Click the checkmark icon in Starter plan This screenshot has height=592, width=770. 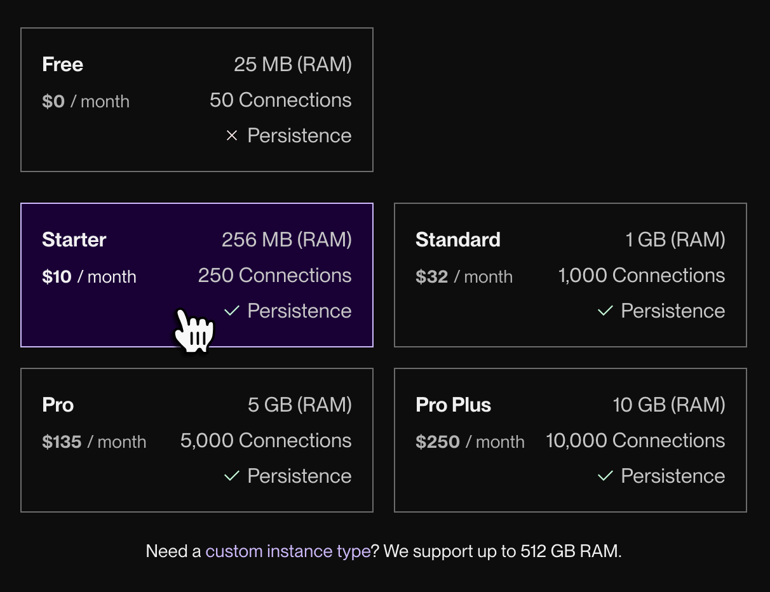click(x=232, y=311)
